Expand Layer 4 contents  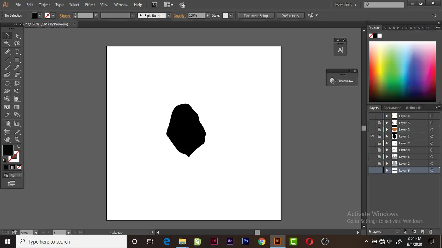click(387, 116)
